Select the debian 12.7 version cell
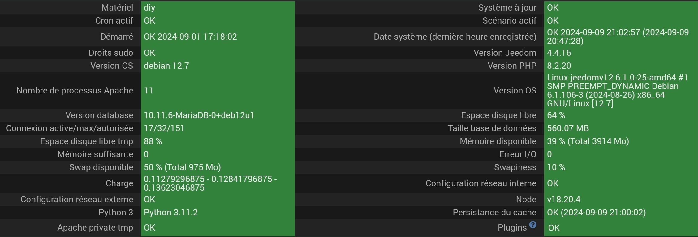Image resolution: width=698 pixels, height=237 pixels. (218, 66)
